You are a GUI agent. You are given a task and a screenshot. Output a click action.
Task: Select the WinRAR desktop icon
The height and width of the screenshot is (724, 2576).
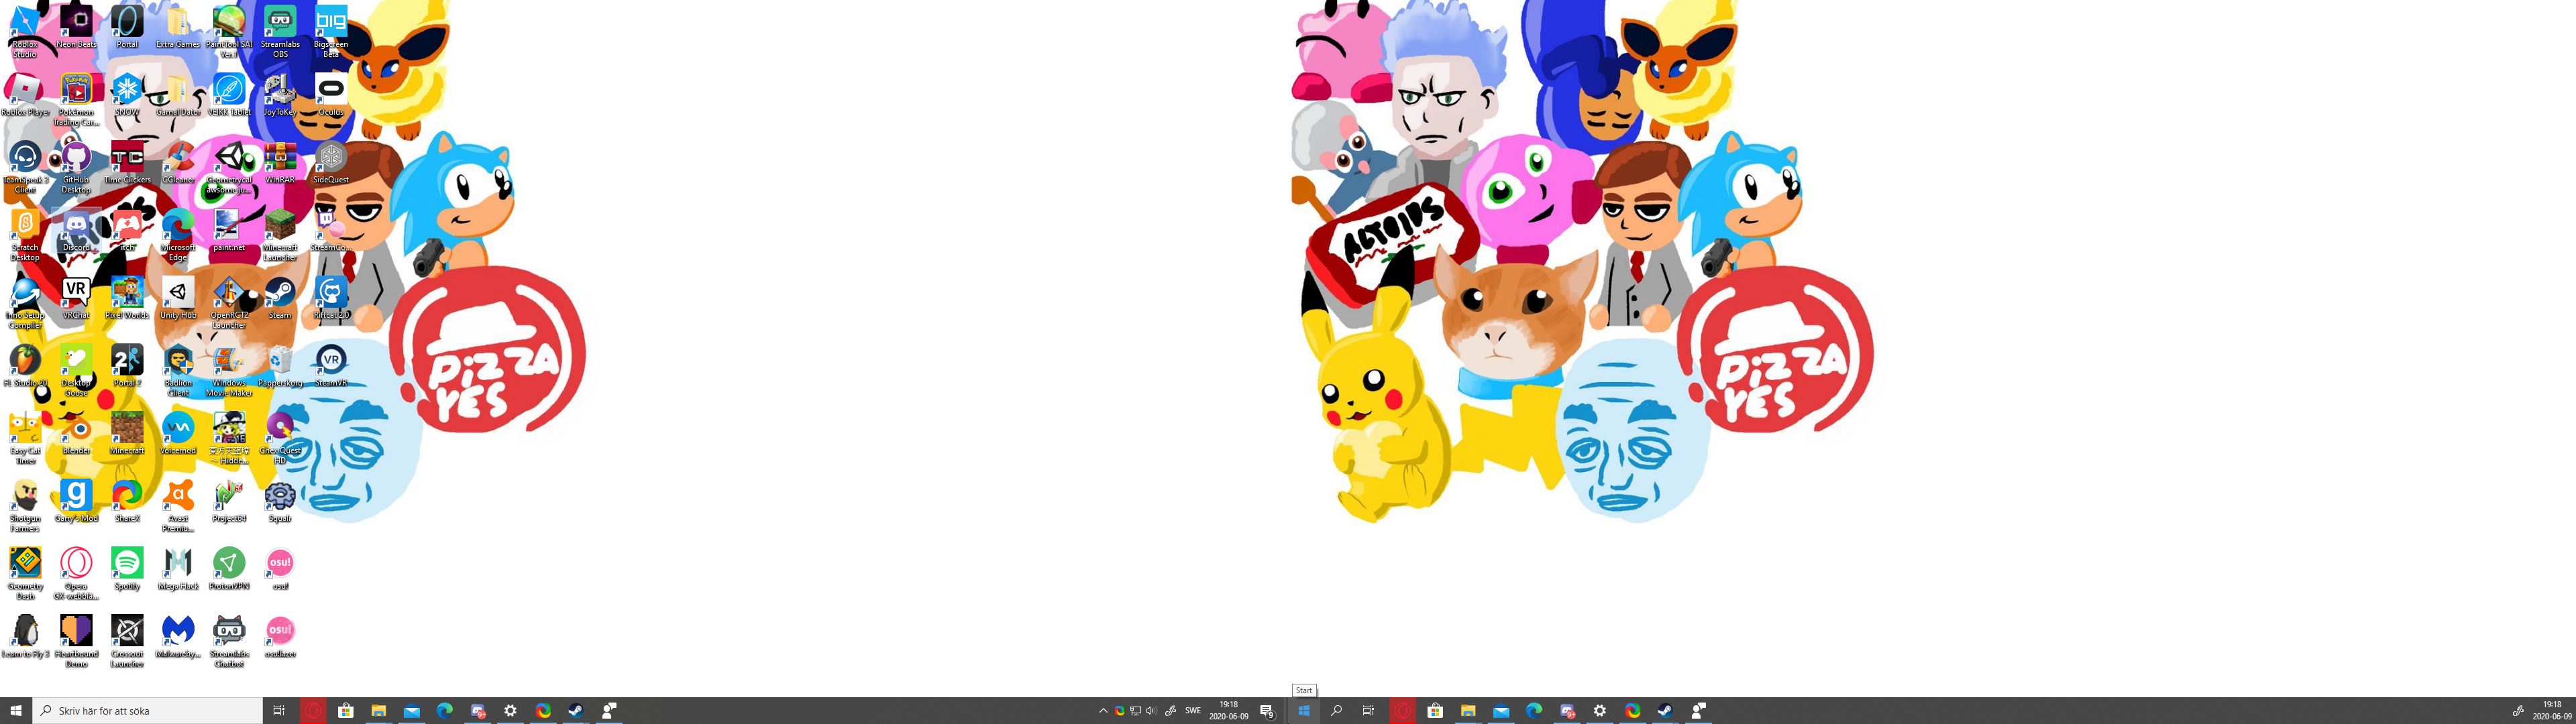(x=280, y=162)
